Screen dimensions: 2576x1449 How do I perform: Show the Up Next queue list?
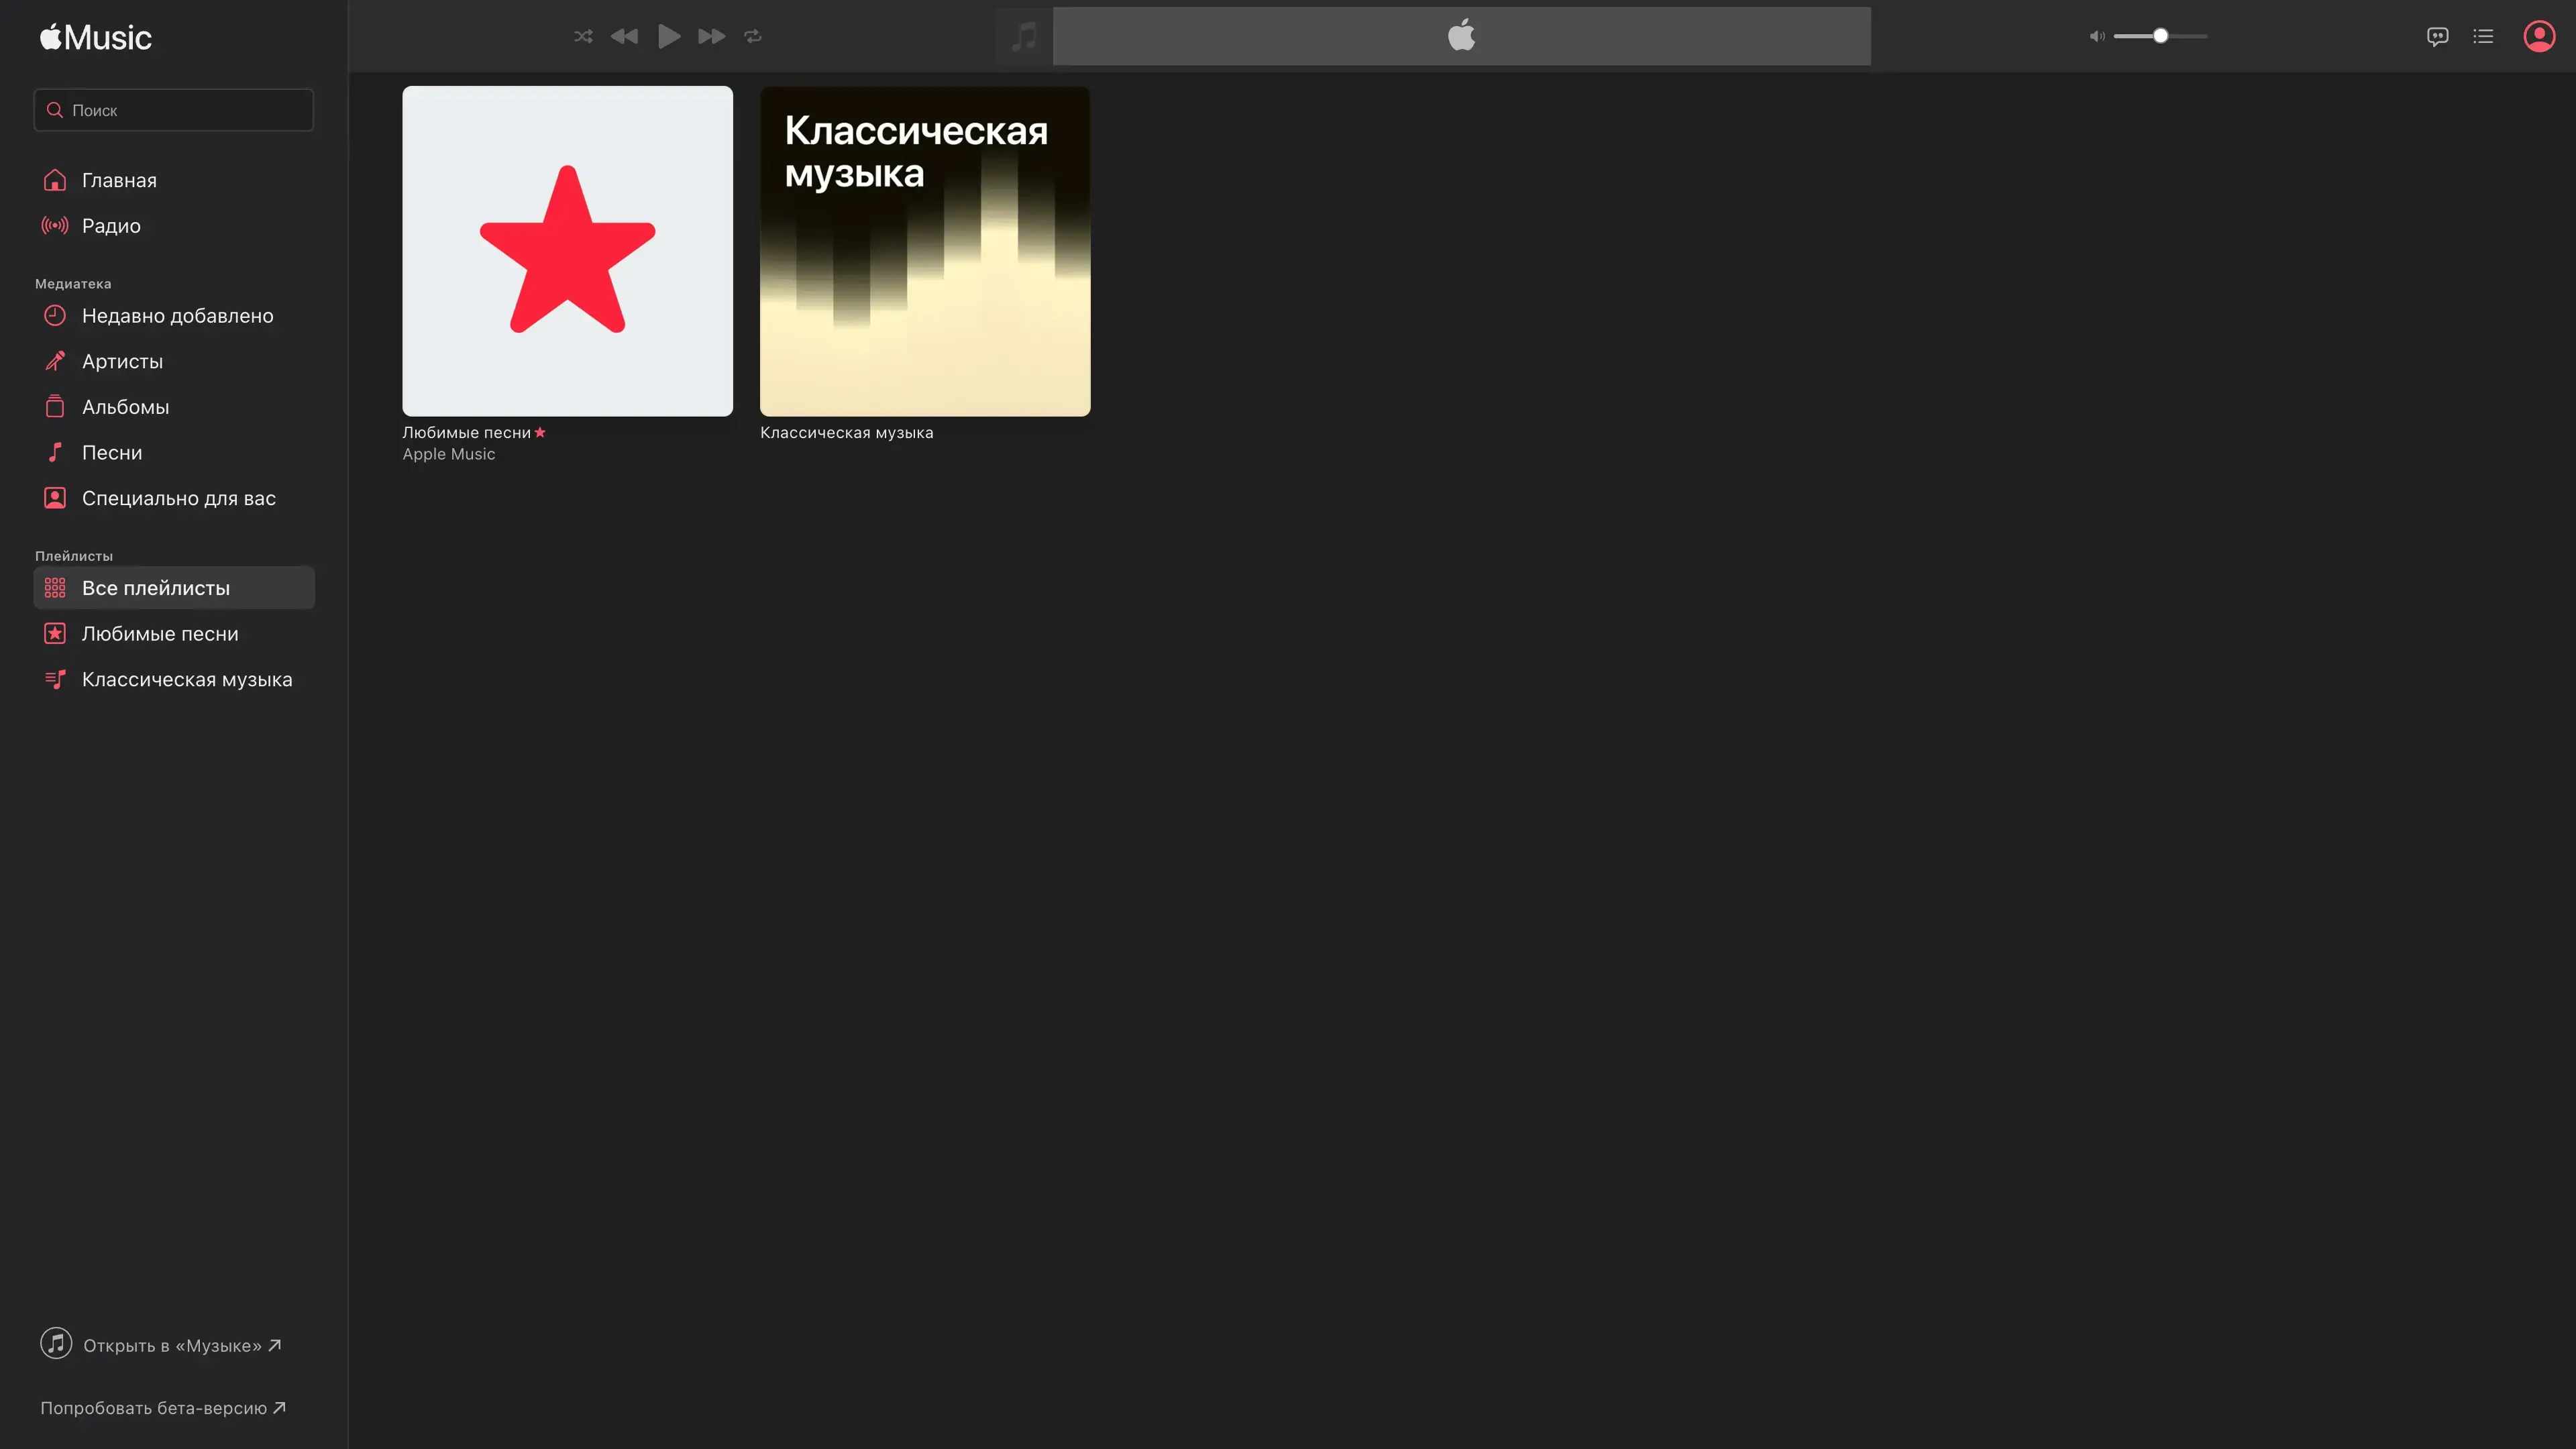coord(2483,37)
